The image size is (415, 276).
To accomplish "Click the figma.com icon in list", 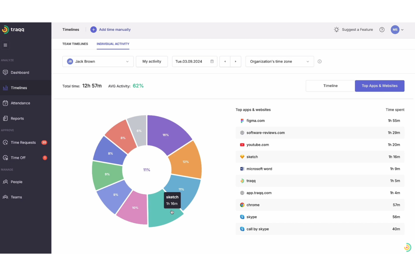I will click(242, 121).
